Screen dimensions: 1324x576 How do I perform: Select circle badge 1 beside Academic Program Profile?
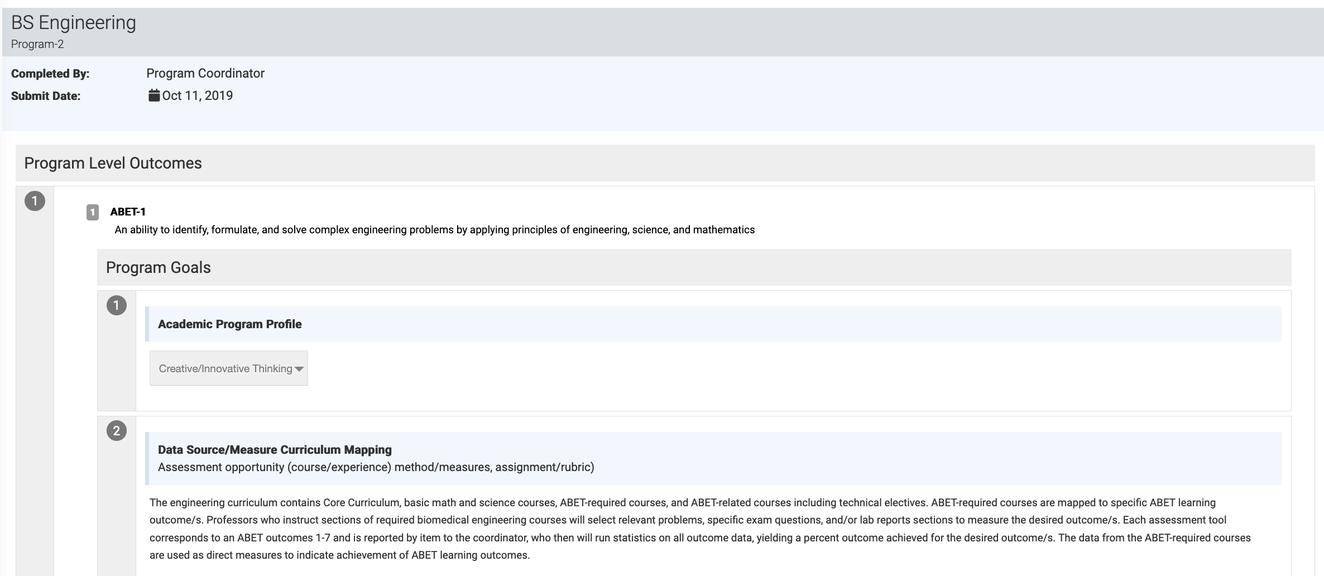coord(117,305)
